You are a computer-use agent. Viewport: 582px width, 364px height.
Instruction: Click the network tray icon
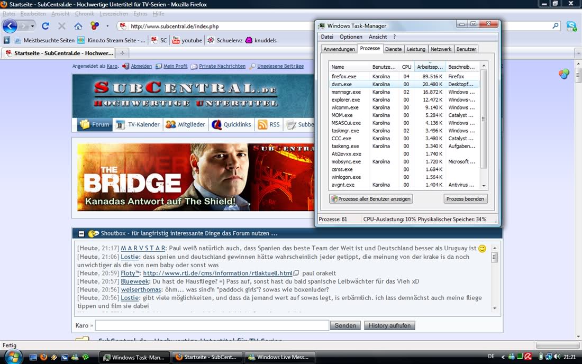point(549,357)
